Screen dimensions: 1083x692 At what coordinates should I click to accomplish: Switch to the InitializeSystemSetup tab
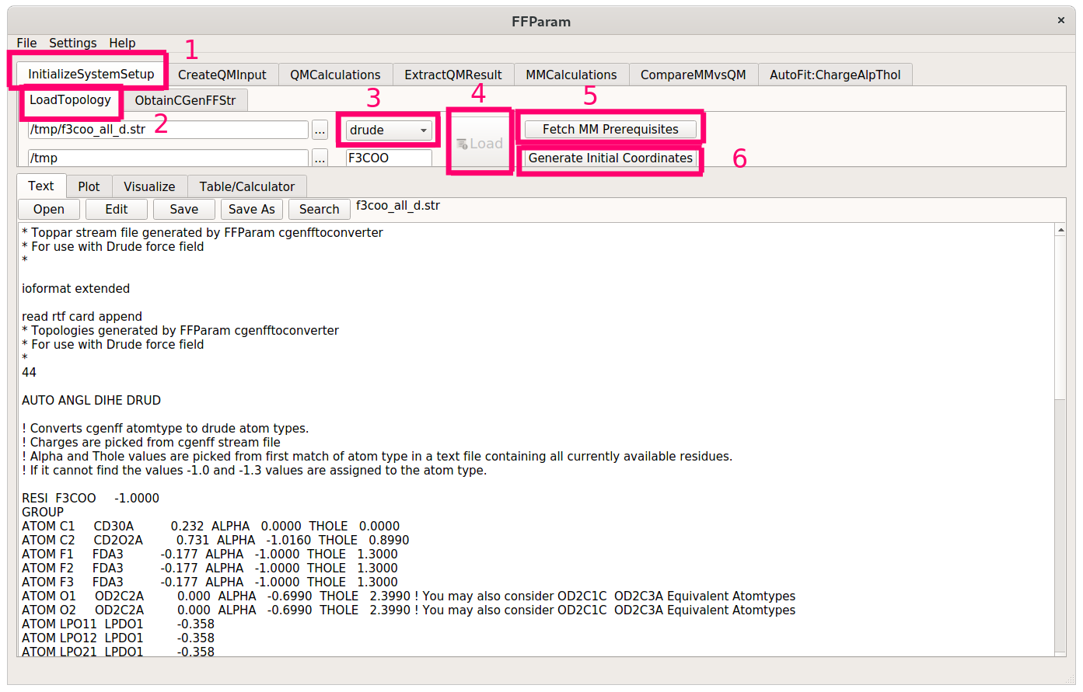pyautogui.click(x=91, y=74)
